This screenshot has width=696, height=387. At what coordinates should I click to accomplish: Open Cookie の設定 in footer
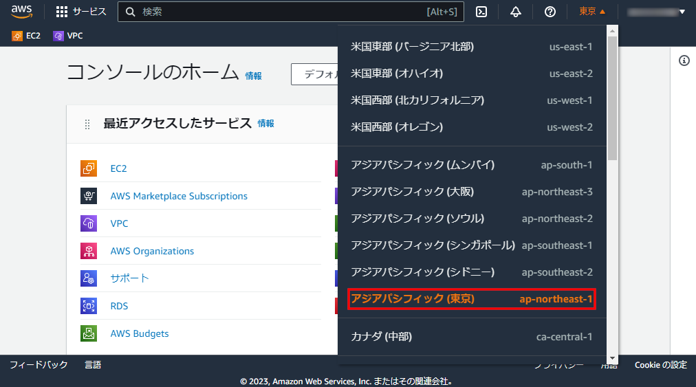click(661, 365)
